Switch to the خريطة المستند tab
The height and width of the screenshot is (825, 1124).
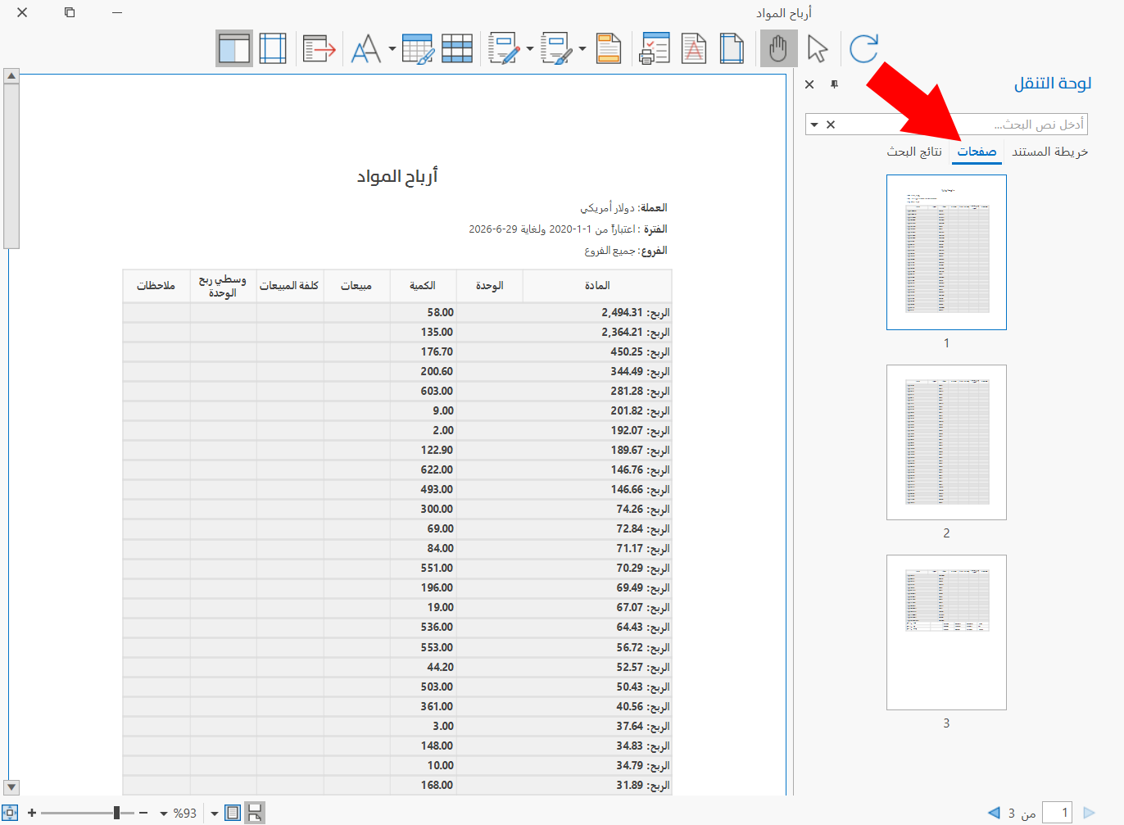point(1049,152)
